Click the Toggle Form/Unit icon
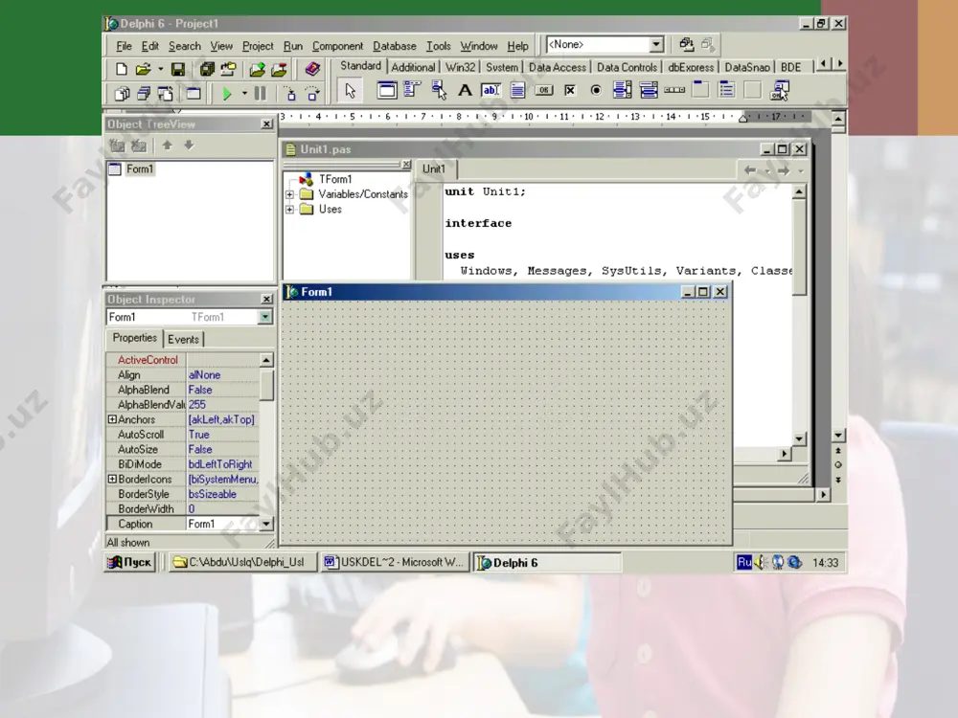The width and height of the screenshot is (958, 718). click(166, 94)
